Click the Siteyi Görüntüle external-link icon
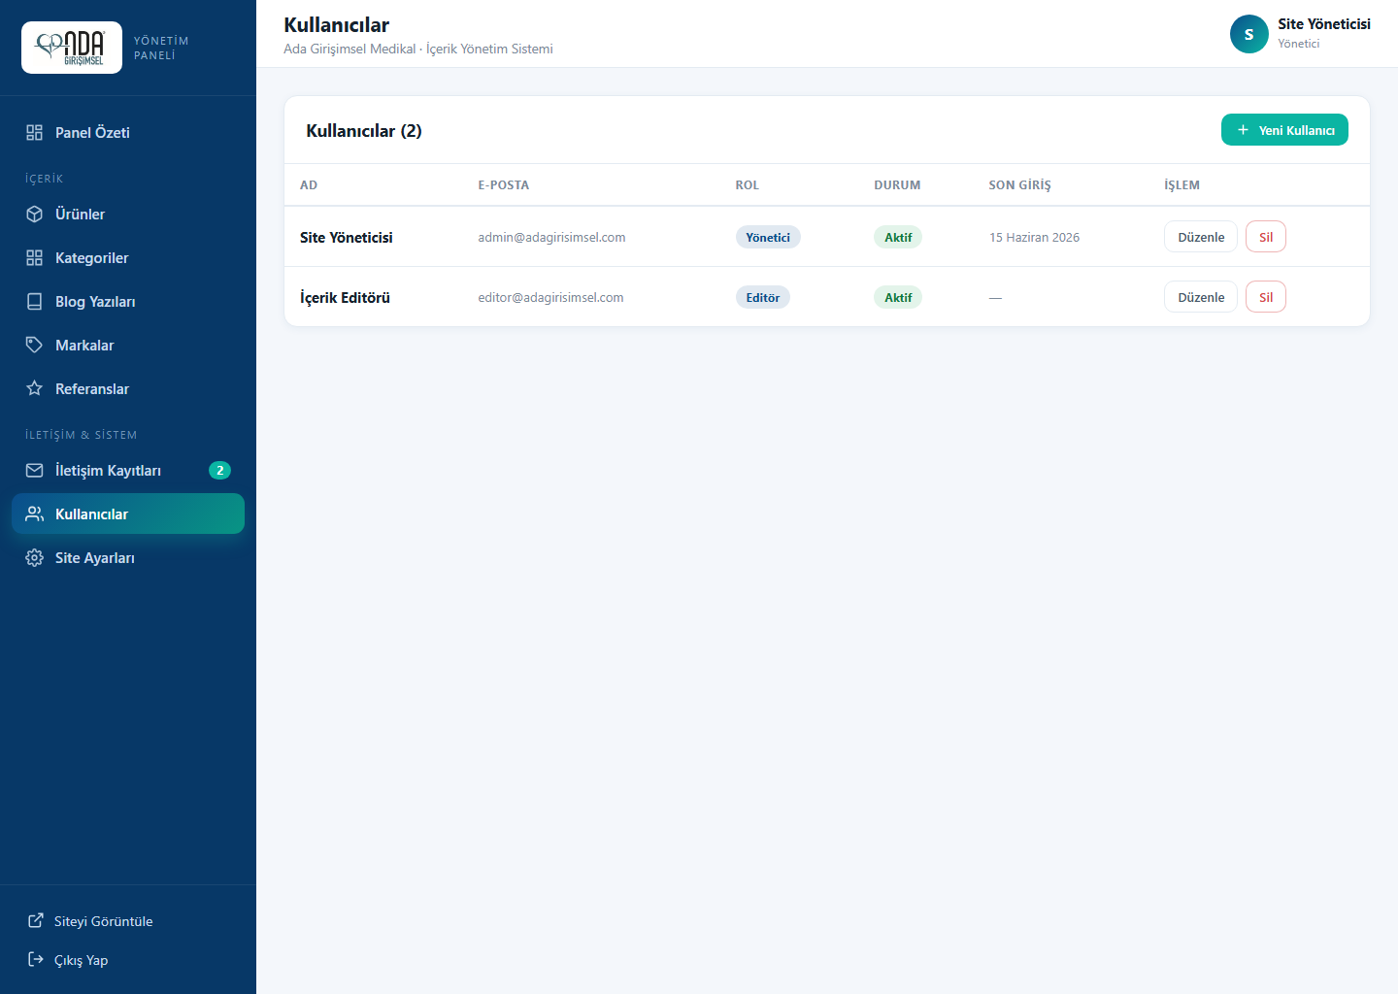Viewport: 1398px width, 994px height. [x=36, y=921]
